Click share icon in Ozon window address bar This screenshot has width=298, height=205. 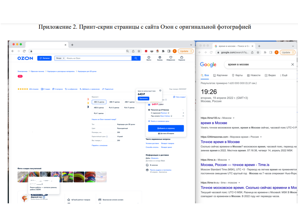point(133,51)
